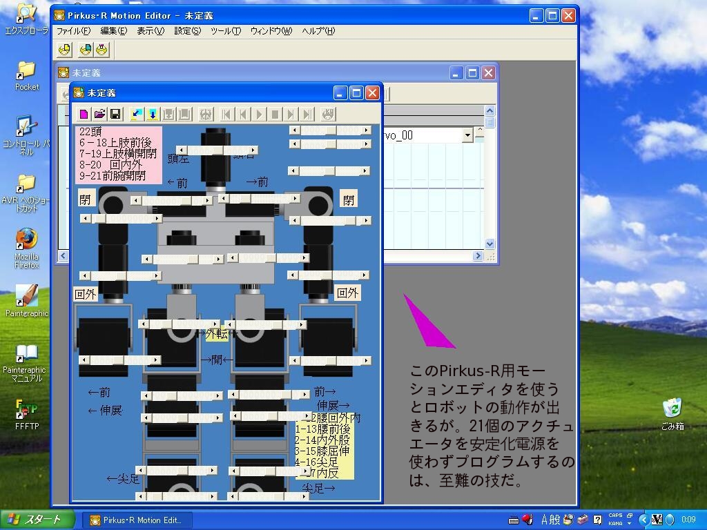Click the 7-19上肢横開閉 legend line
The width and height of the screenshot is (707, 530).
pyautogui.click(x=118, y=153)
